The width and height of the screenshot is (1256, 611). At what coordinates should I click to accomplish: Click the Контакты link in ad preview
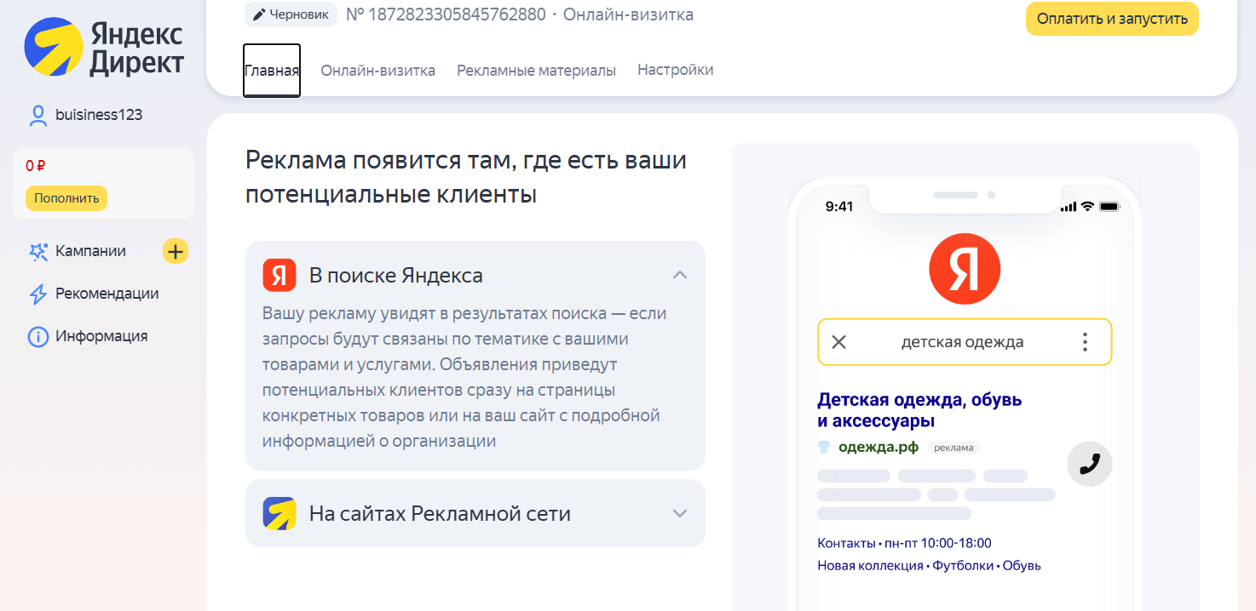point(846,543)
